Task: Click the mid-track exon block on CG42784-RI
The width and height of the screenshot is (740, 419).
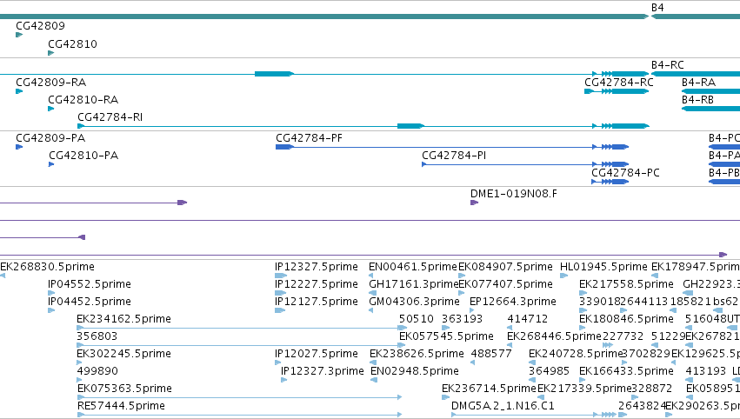Action: tap(410, 126)
